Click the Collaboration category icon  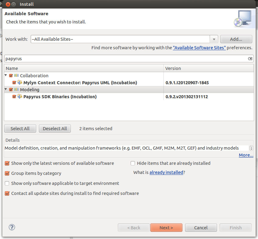(x=16, y=76)
